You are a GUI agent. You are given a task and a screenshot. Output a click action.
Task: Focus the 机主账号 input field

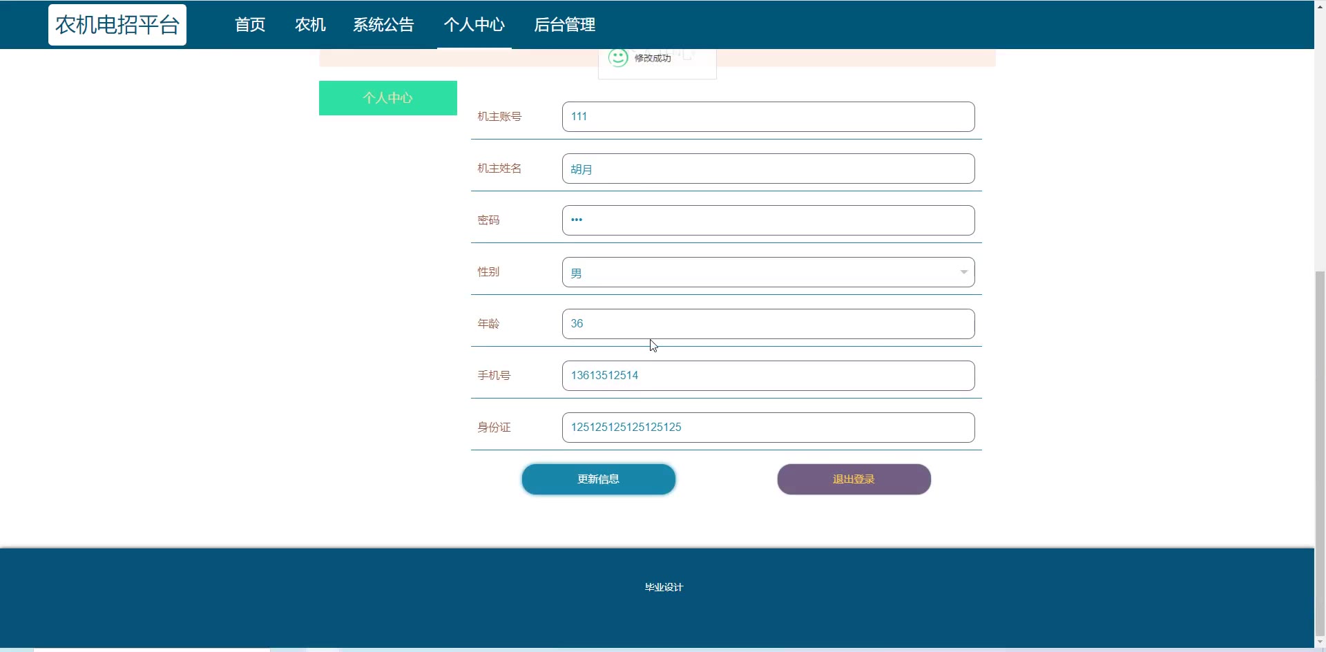coord(768,117)
